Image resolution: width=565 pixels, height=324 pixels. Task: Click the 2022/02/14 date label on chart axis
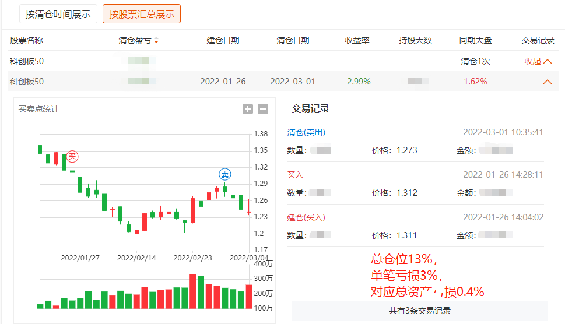pyautogui.click(x=136, y=258)
